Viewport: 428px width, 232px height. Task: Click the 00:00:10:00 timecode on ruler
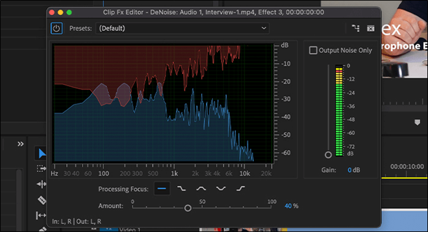point(407,167)
